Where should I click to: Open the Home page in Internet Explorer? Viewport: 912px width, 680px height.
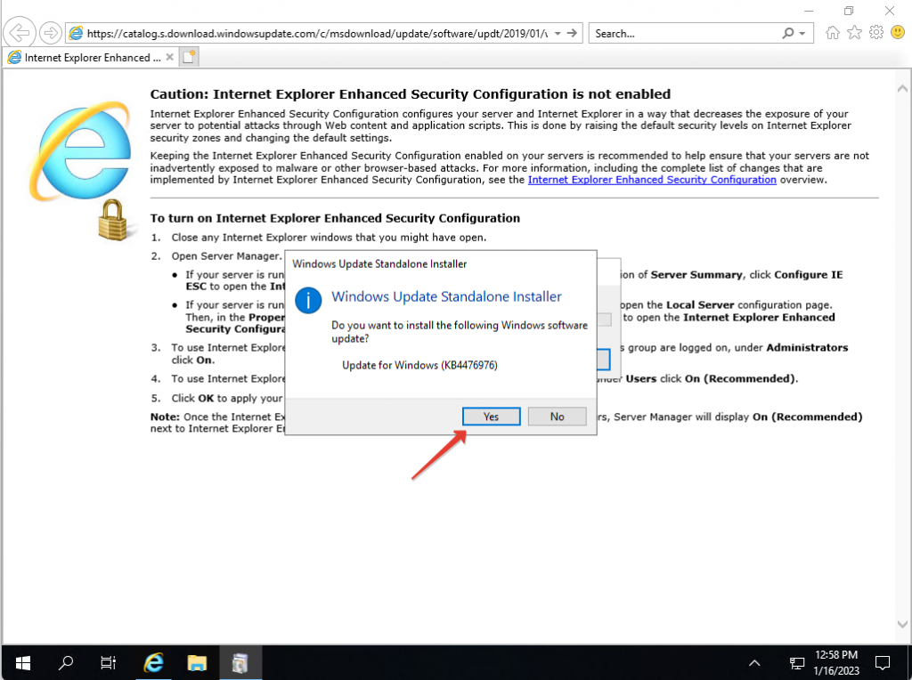(832, 32)
